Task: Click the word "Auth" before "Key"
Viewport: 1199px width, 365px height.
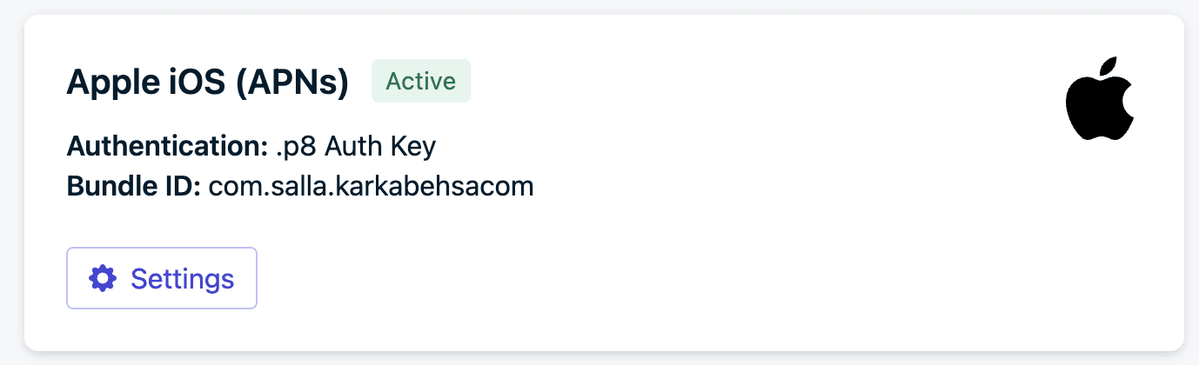Action: (354, 147)
